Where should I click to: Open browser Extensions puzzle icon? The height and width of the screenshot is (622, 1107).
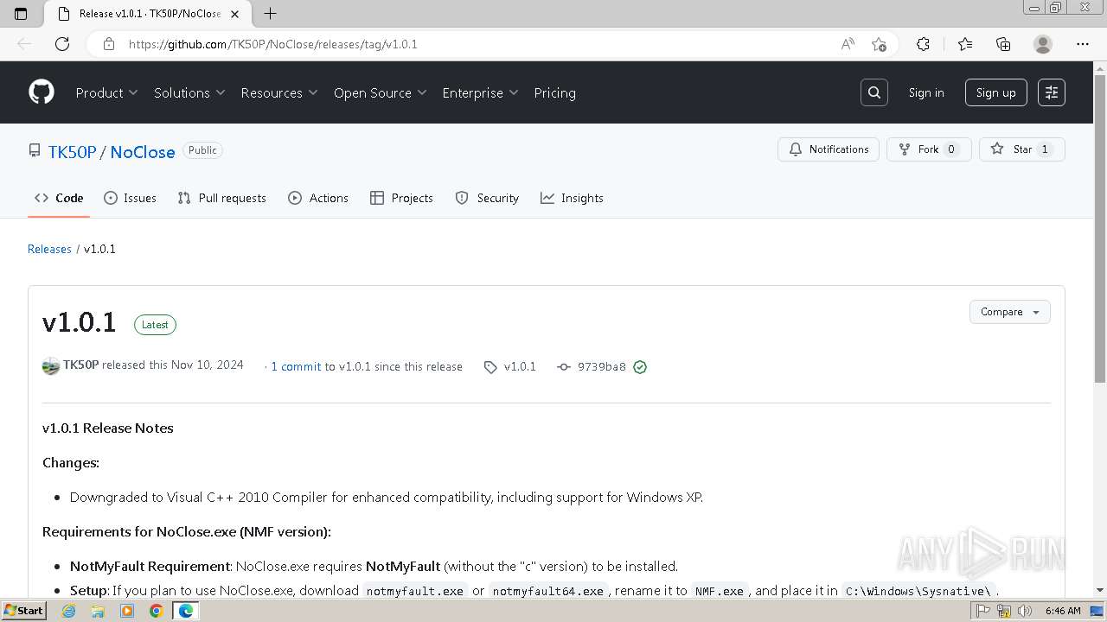point(923,44)
